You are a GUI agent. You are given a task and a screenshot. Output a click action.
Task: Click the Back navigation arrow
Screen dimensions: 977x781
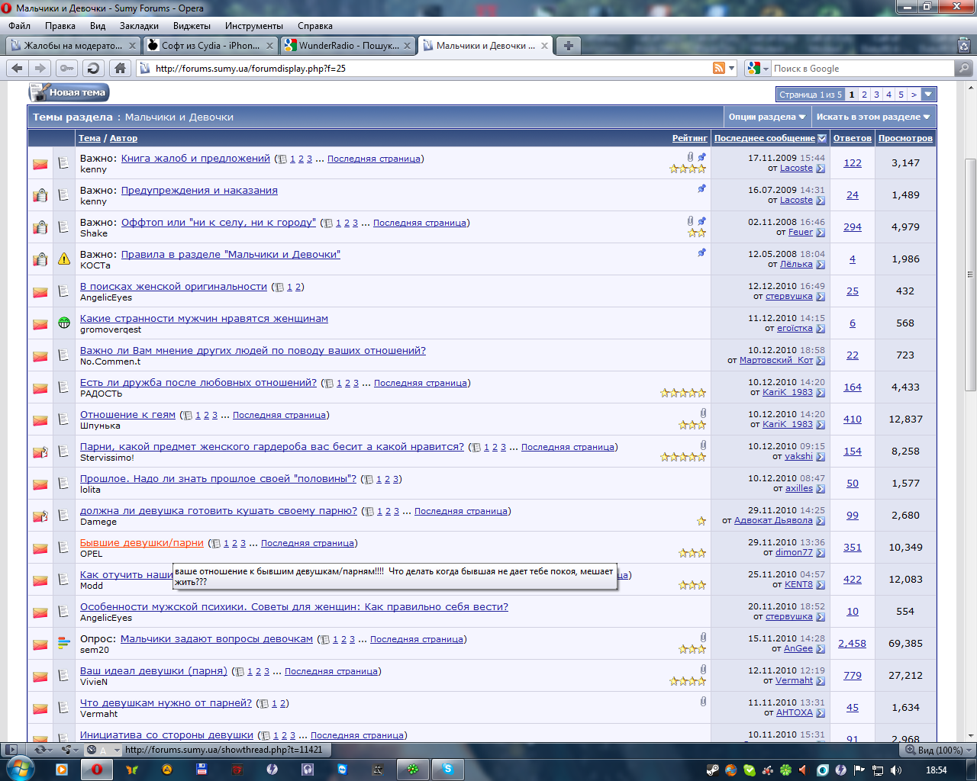tap(17, 69)
